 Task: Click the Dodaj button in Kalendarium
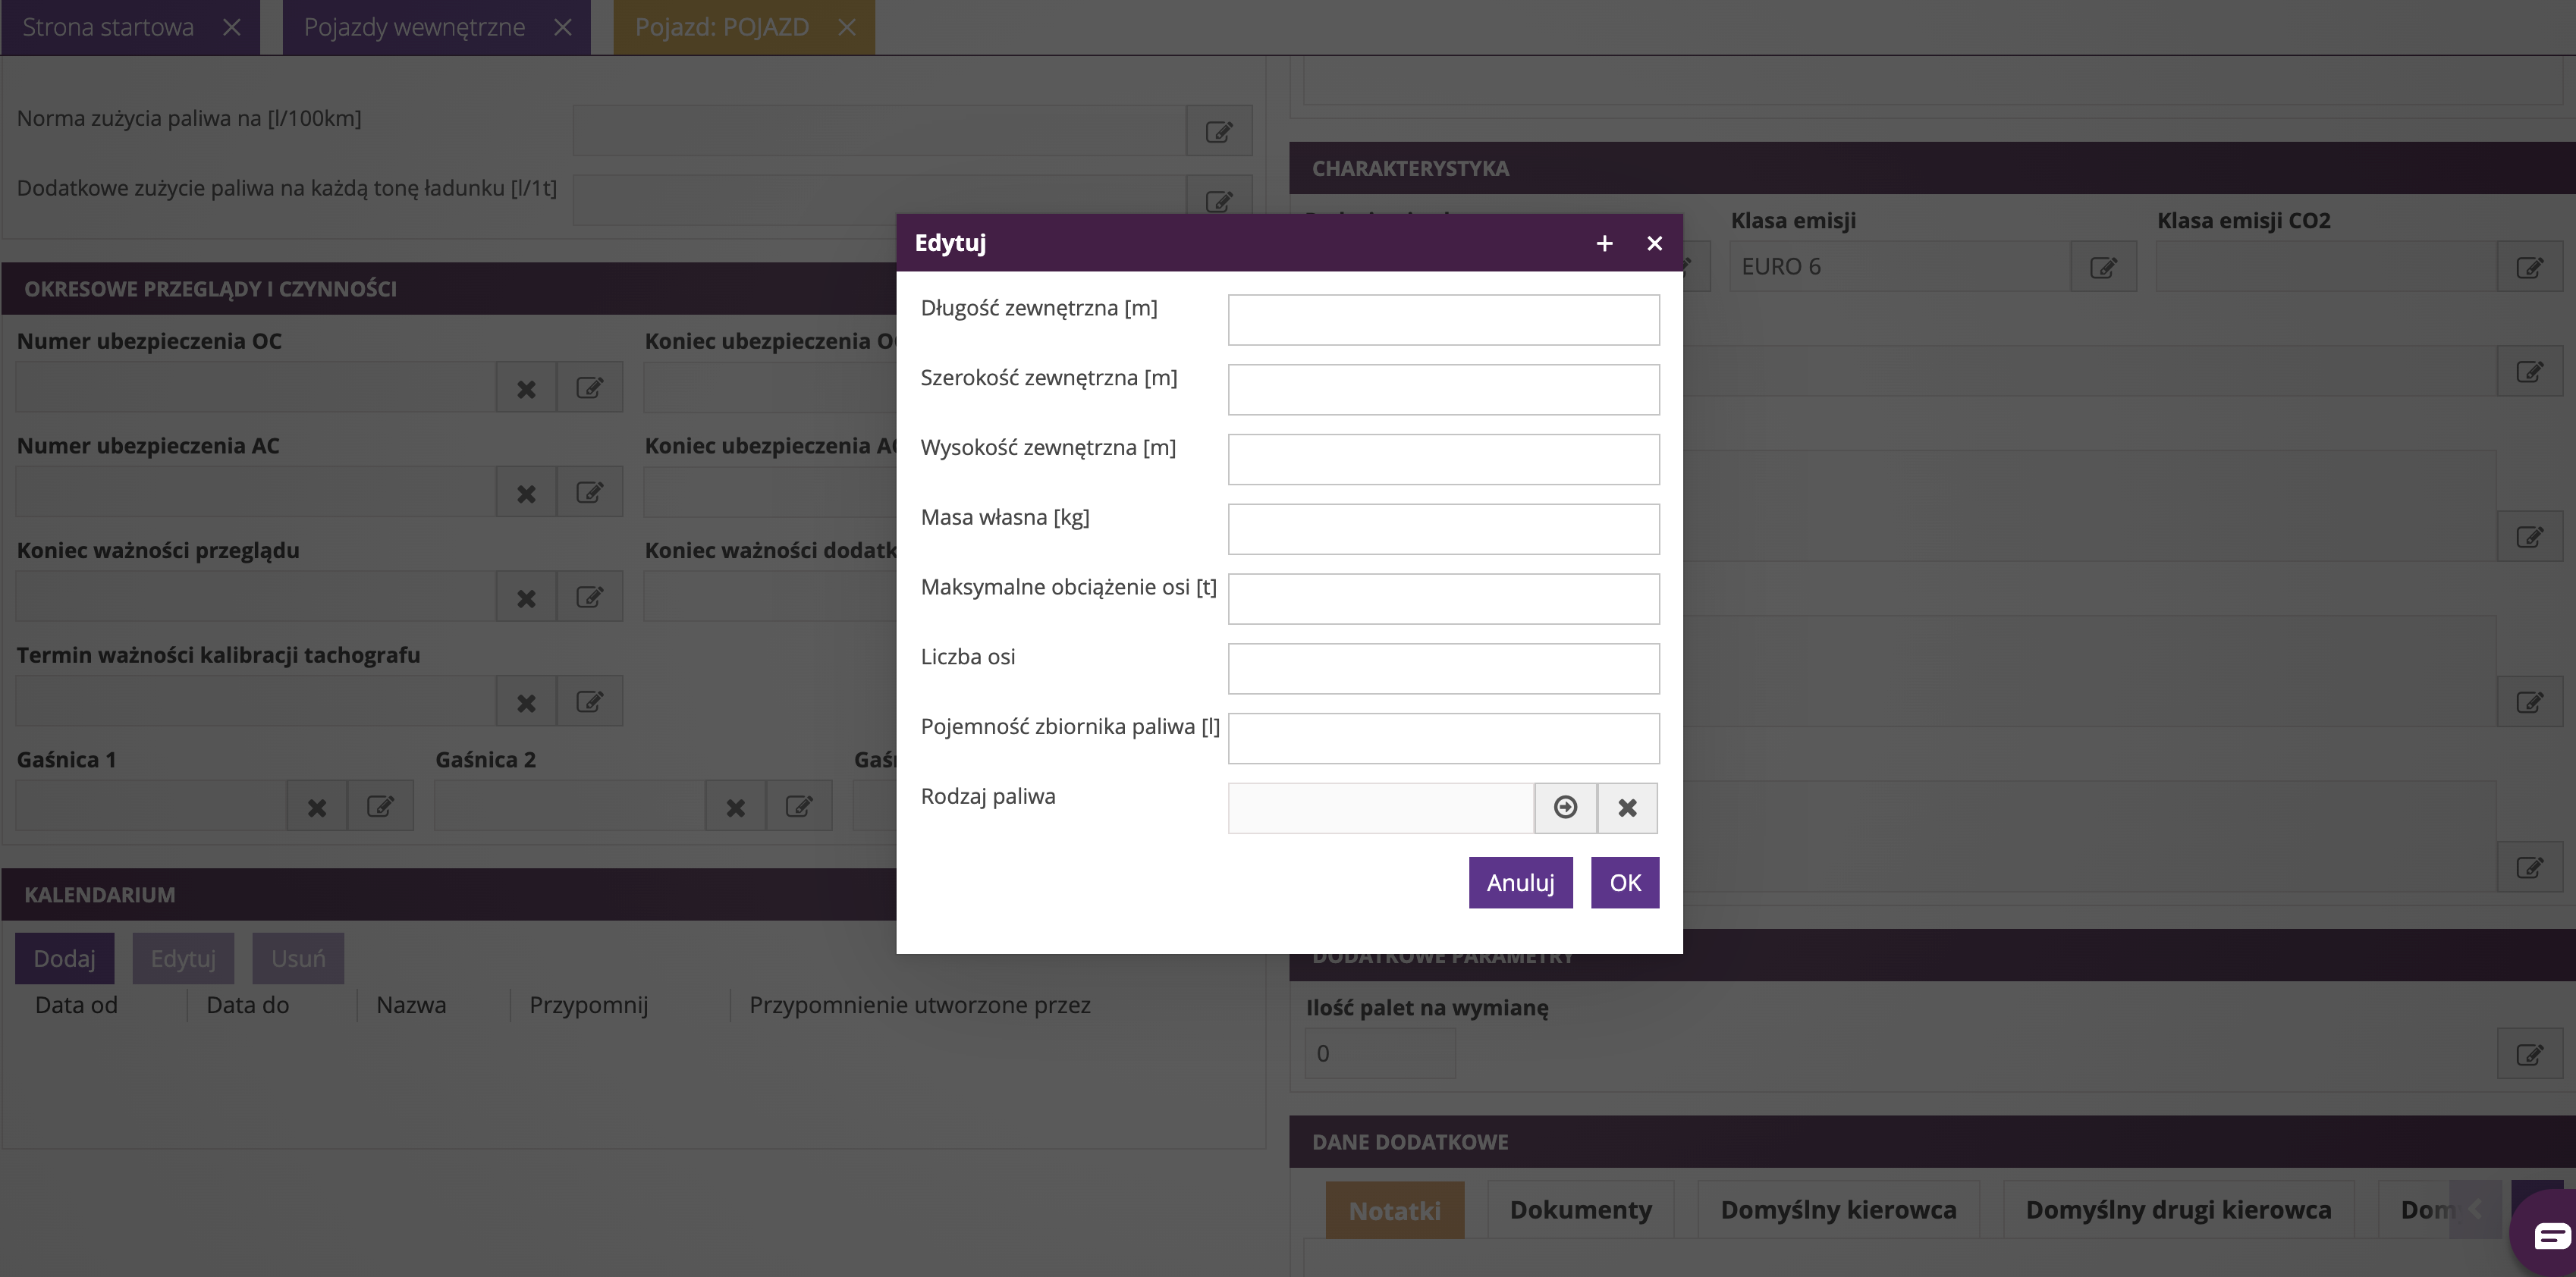click(64, 958)
